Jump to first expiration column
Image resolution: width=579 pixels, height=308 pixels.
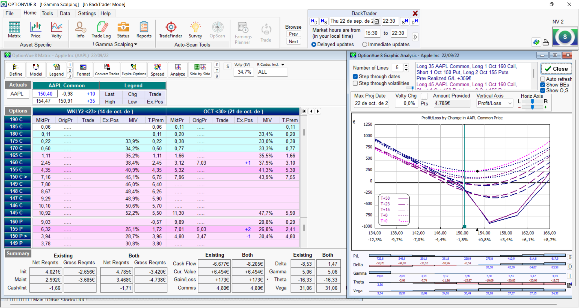point(304,111)
